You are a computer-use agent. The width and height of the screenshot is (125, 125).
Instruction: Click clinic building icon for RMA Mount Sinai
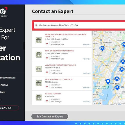pos(39,55)
